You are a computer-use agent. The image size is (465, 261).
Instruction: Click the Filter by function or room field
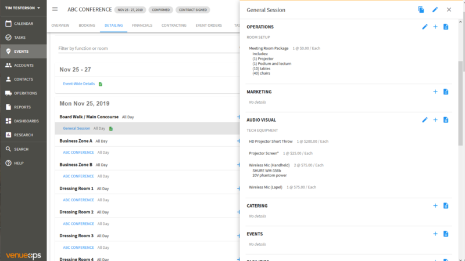pos(149,48)
